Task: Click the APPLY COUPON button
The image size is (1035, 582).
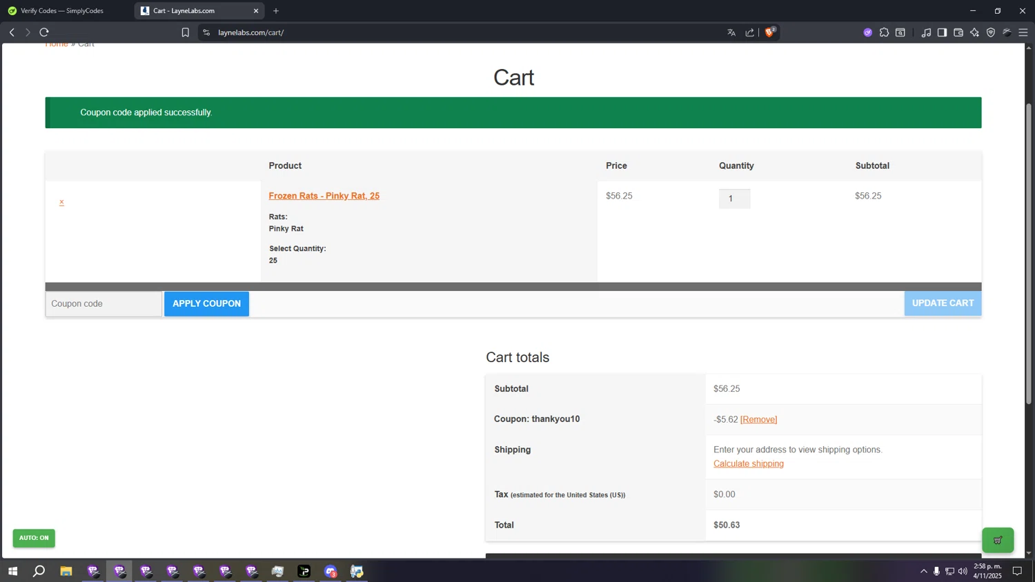Action: (206, 304)
